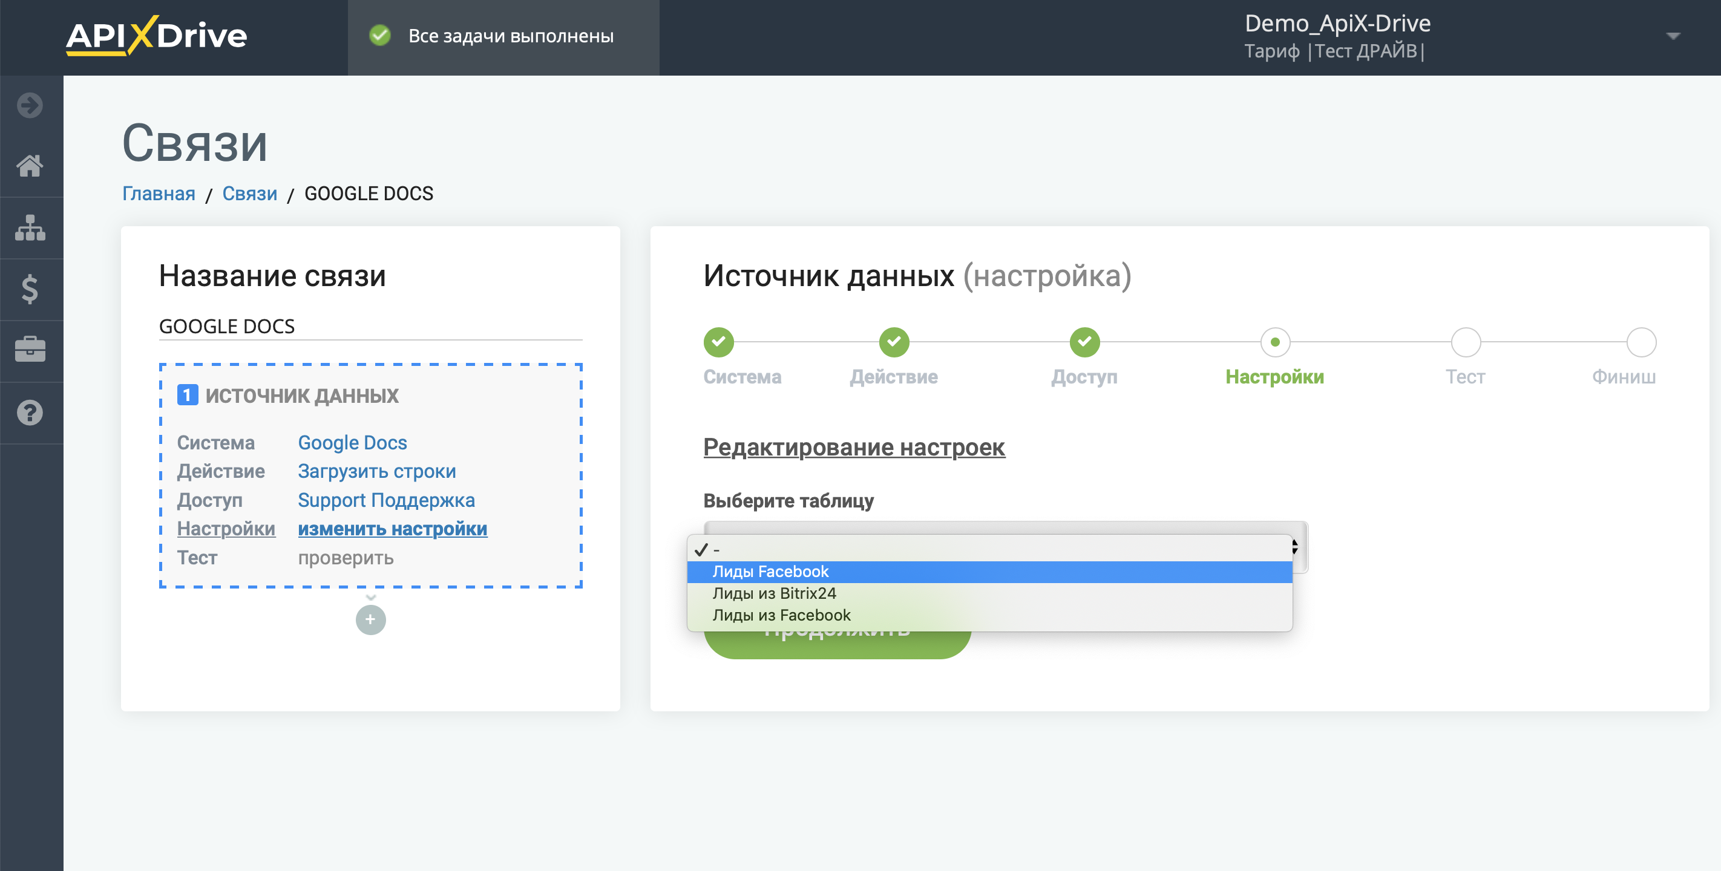
Task: Click the green tasks completed checkmark
Action: (x=380, y=36)
